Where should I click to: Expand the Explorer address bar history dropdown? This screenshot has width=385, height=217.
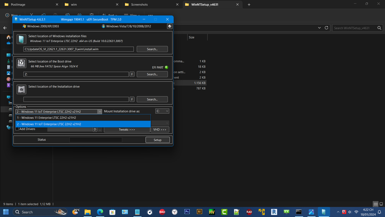319,28
